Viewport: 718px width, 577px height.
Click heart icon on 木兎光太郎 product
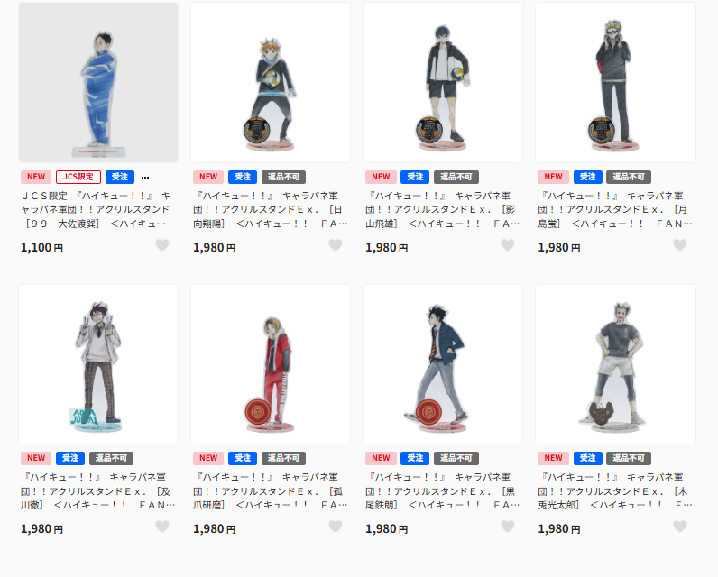click(680, 527)
